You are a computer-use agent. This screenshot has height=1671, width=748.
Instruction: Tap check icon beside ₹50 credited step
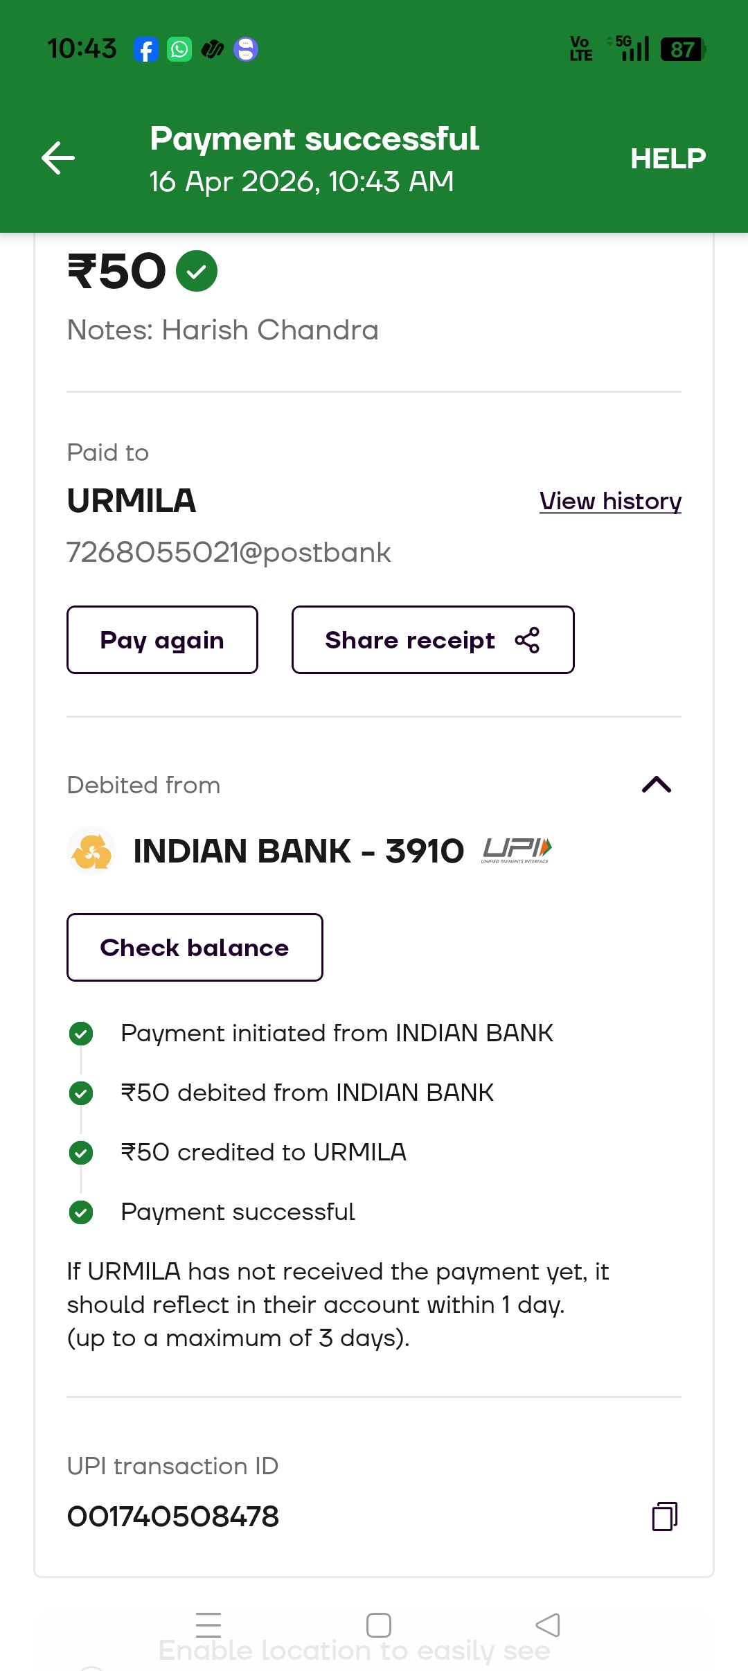pos(81,1153)
